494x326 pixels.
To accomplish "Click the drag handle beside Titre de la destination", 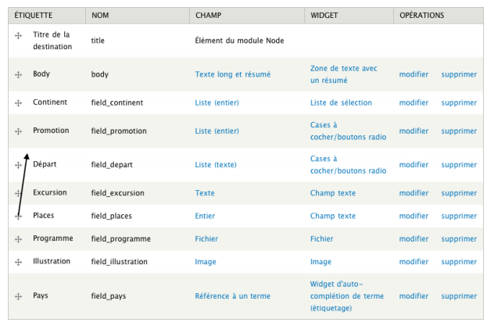I will pos(18,36).
